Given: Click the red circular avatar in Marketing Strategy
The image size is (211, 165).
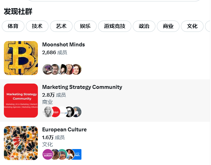Looking at the screenshot, I should (x=56, y=112).
